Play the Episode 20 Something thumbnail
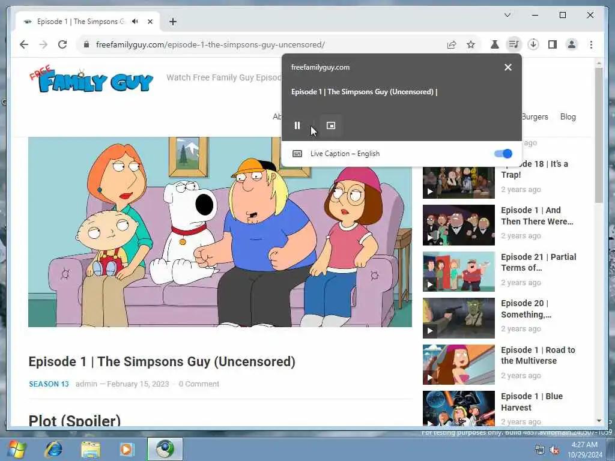This screenshot has height=461, width=615. (458, 318)
